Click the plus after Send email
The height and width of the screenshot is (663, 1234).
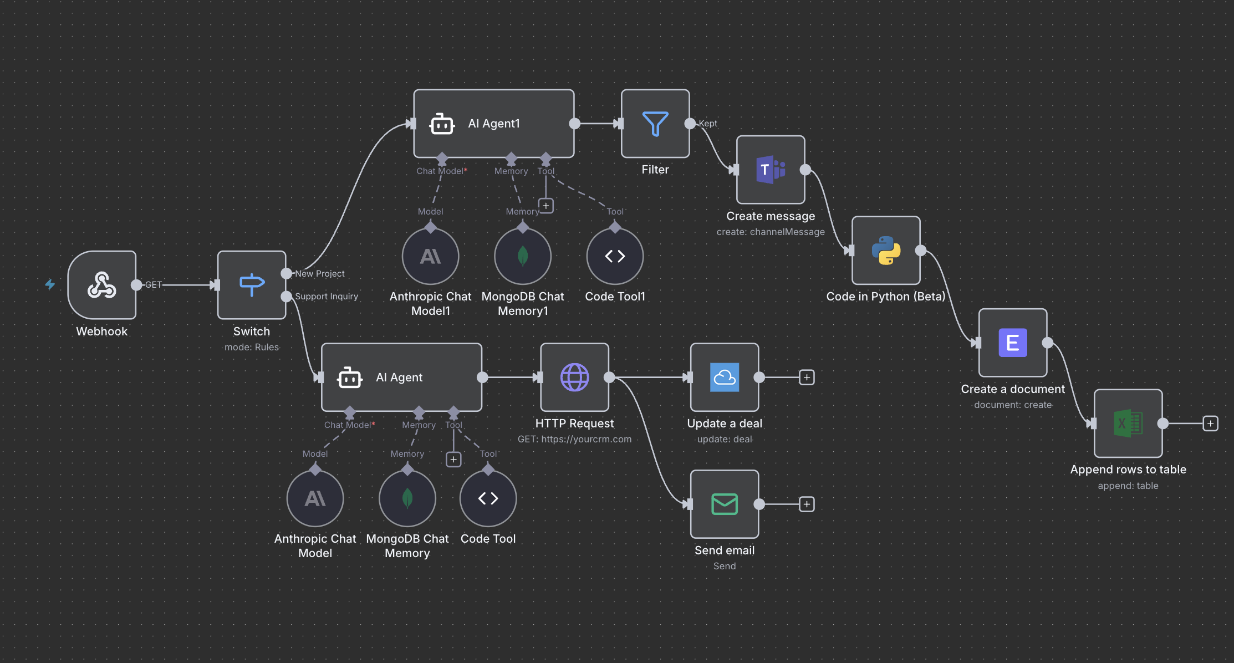(x=807, y=504)
